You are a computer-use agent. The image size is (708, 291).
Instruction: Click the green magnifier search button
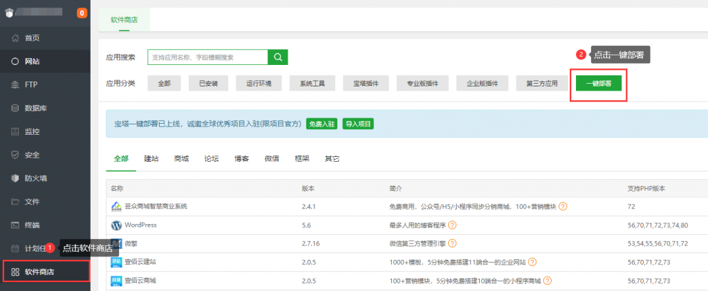coord(278,57)
